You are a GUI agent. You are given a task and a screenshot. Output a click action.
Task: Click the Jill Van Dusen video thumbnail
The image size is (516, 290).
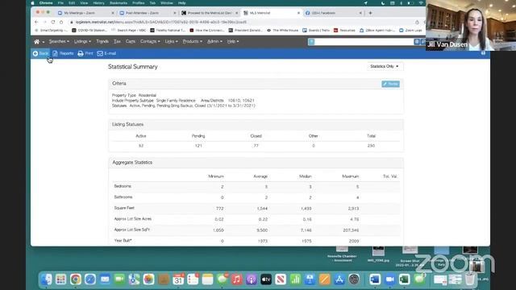471,25
